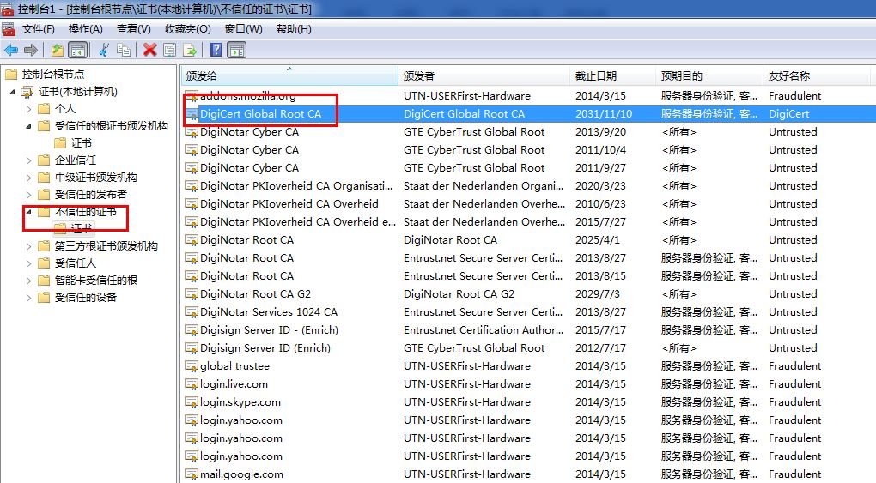The image size is (876, 483).
Task: Expand the 受信任人 node arrow
Action: (28, 263)
